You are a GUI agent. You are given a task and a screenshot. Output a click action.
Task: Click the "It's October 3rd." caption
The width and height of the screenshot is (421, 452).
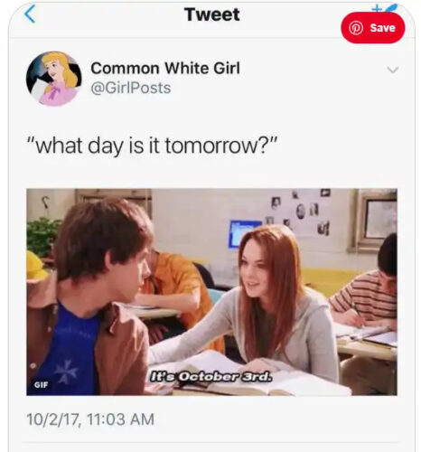tap(211, 377)
